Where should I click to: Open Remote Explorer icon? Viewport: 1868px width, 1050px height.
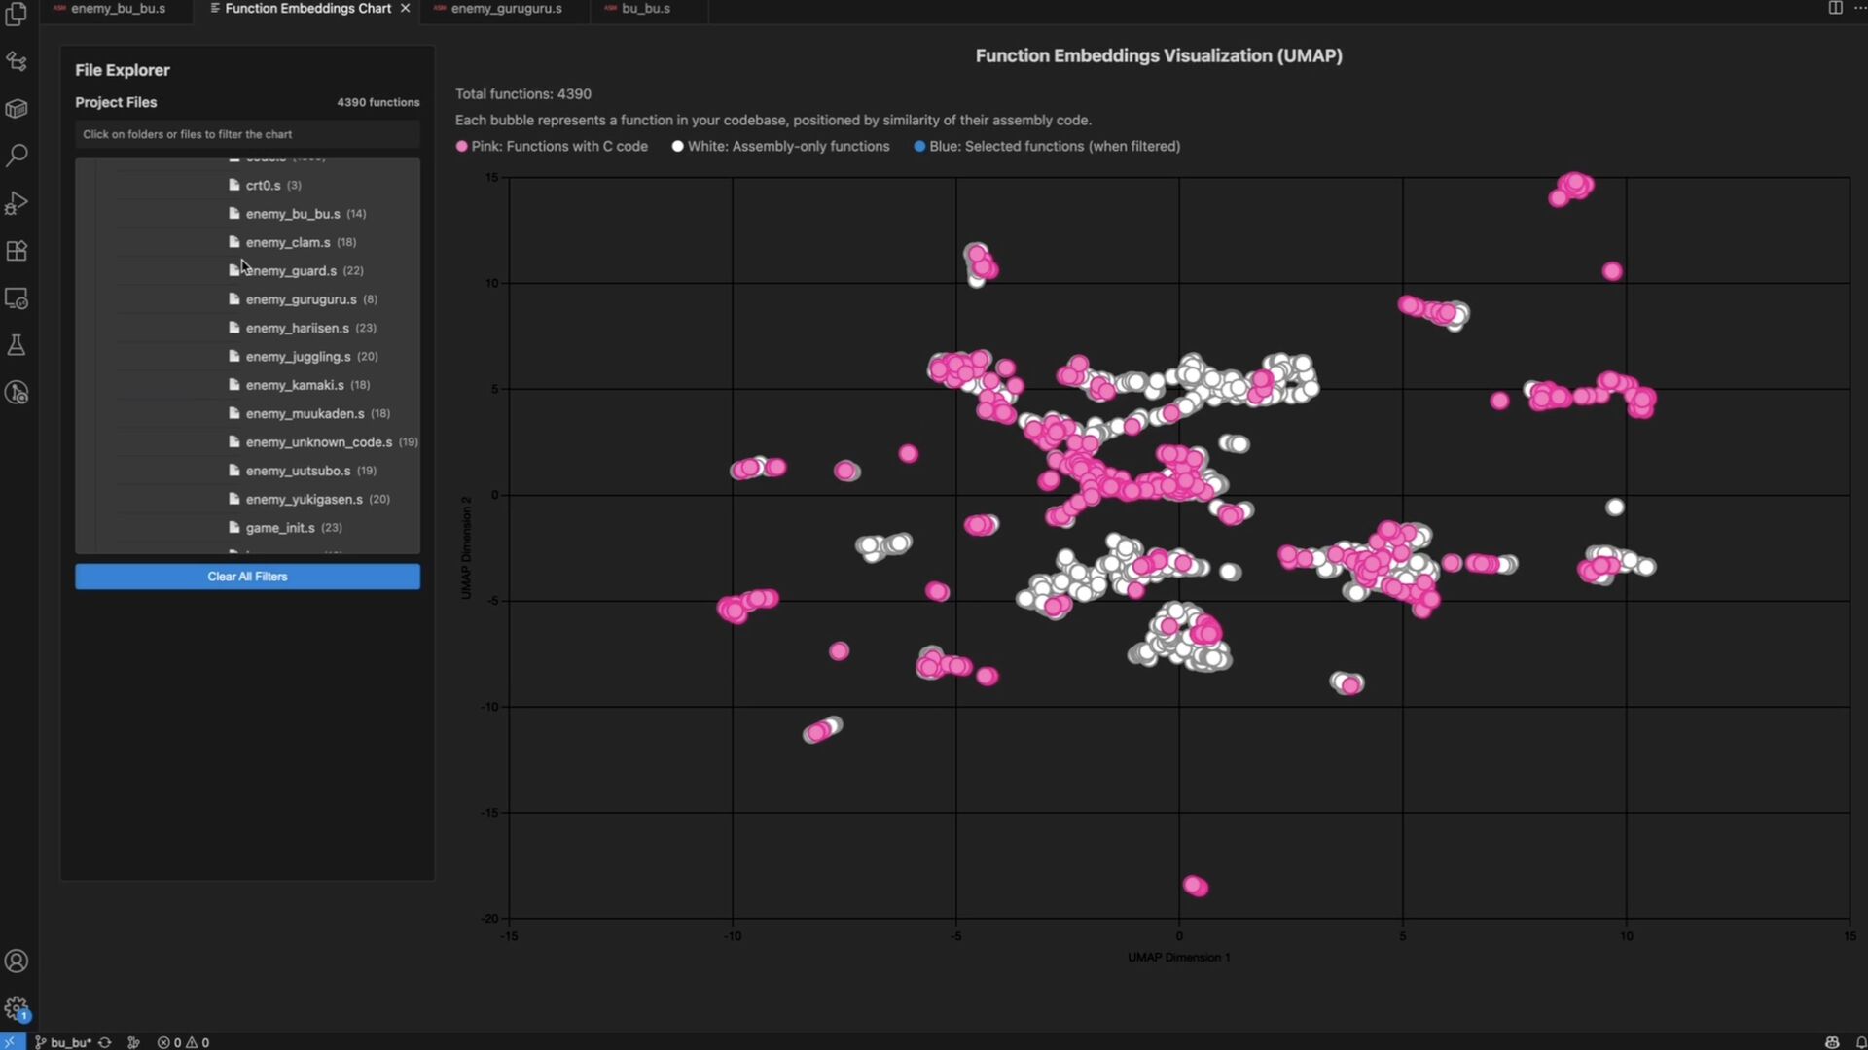click(x=17, y=298)
